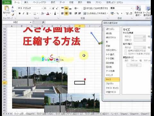Click the Increase Indent icon
Image resolution: width=154 pixels, height=116 pixels.
click(x=79, y=14)
